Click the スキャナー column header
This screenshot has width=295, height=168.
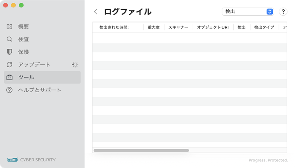click(x=178, y=27)
